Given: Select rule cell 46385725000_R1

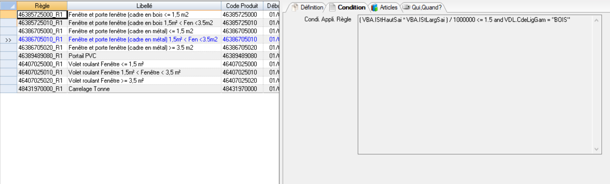Looking at the screenshot, I should tap(41, 14).
